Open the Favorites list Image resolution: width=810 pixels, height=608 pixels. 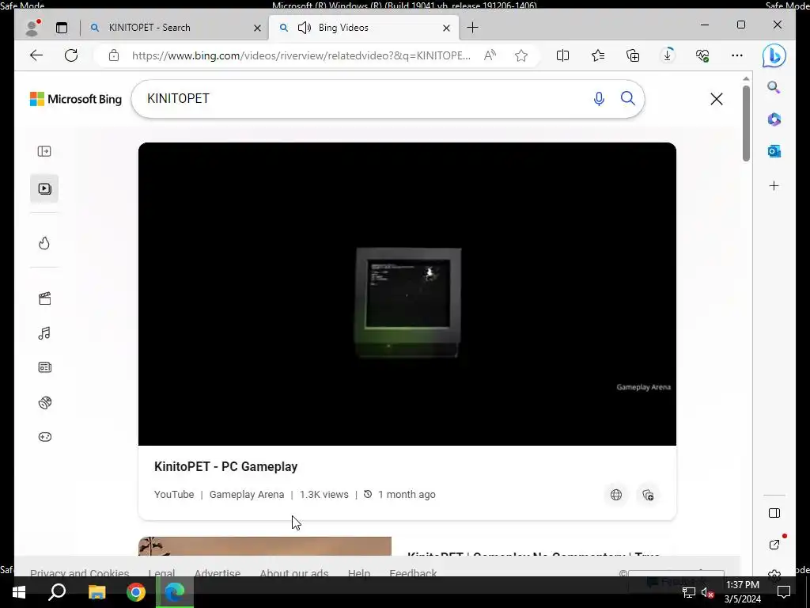pos(598,55)
